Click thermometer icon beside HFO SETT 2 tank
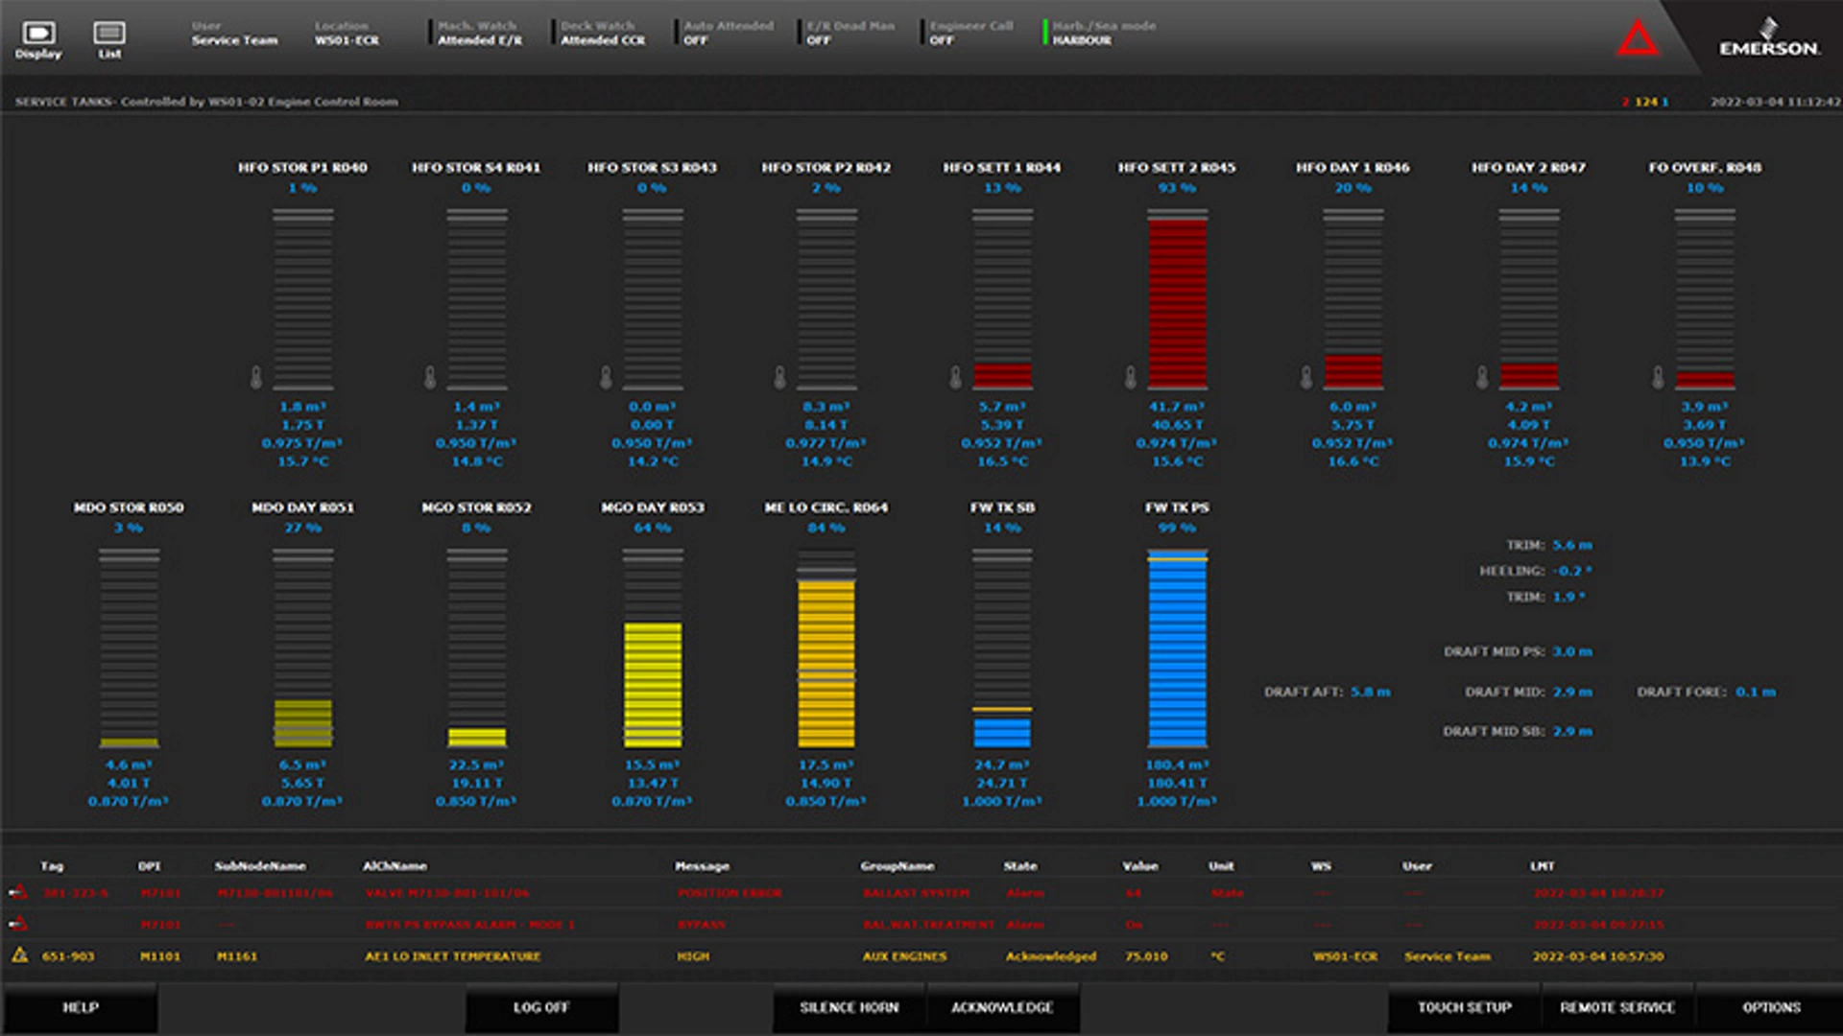This screenshot has width=1843, height=1036. 1131,377
